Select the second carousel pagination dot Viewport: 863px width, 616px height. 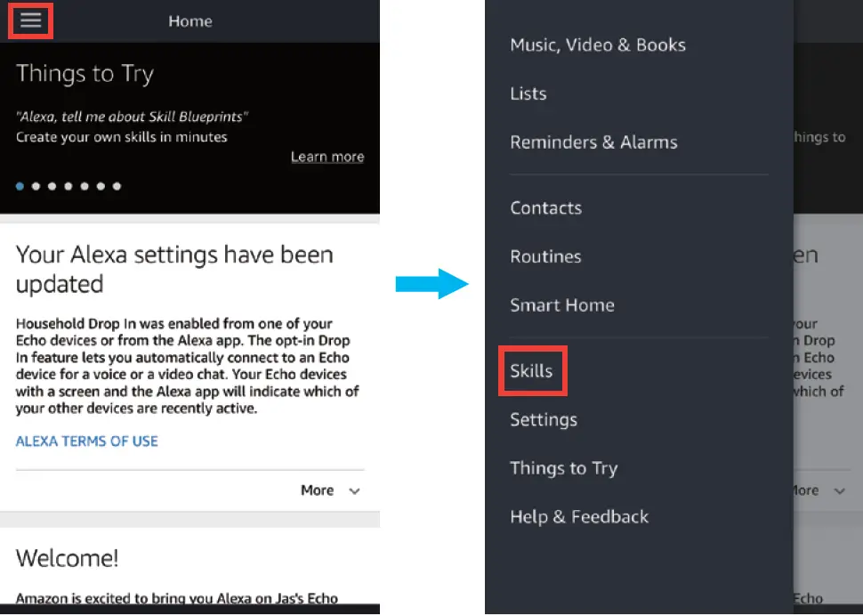36,186
